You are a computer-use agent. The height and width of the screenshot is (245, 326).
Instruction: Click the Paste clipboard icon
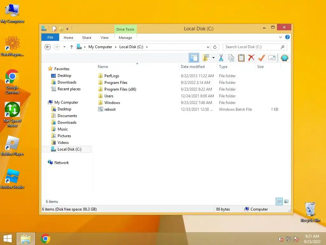[x=241, y=58]
